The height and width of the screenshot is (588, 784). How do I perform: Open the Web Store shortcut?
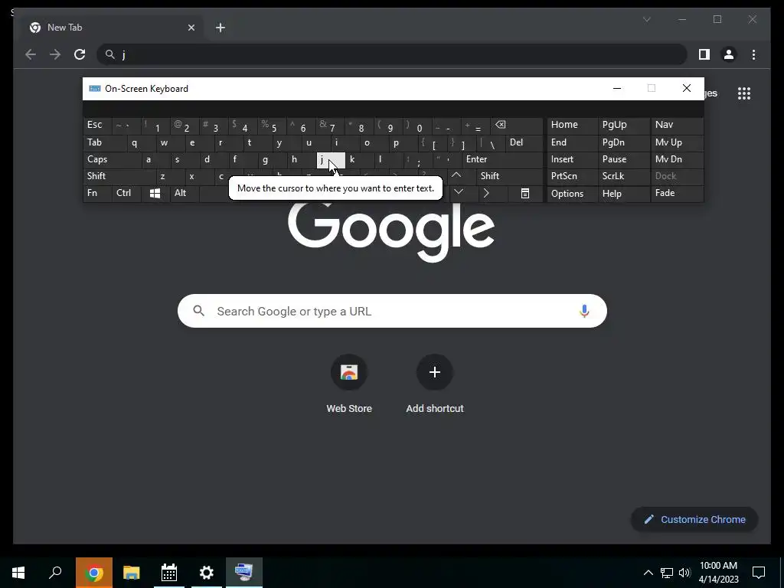point(349,384)
